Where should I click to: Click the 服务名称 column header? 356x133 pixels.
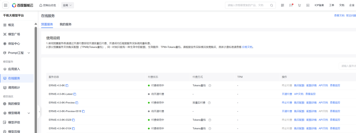coord(54,77)
